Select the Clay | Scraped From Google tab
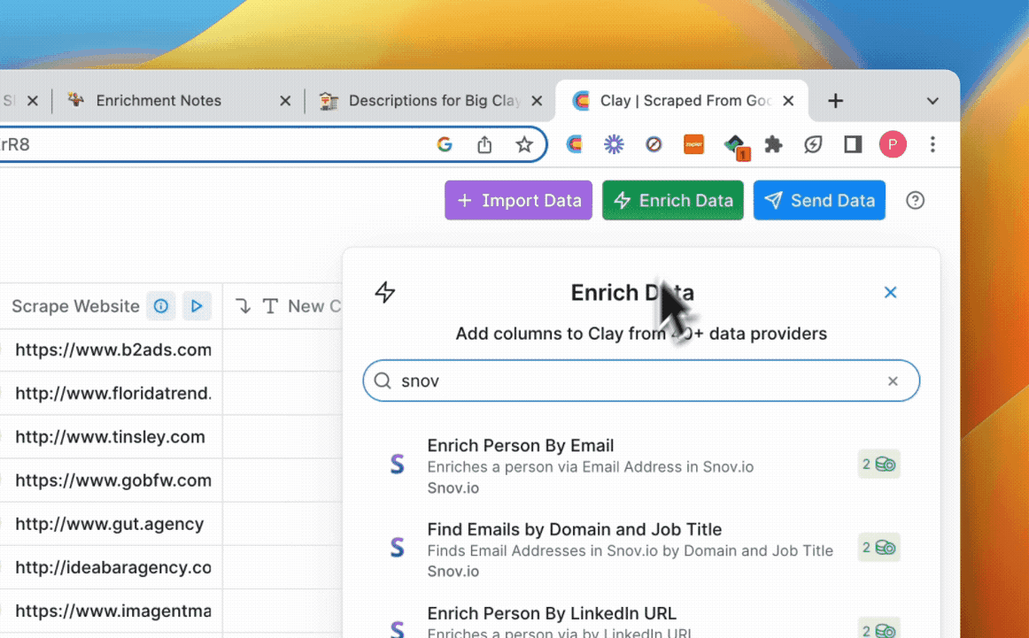The width and height of the screenshot is (1029, 638). (x=683, y=100)
